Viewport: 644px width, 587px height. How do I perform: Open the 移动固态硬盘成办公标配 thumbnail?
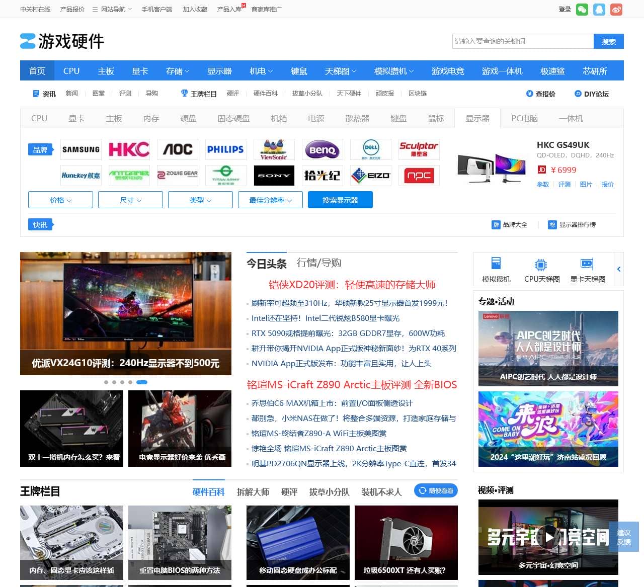tap(298, 543)
